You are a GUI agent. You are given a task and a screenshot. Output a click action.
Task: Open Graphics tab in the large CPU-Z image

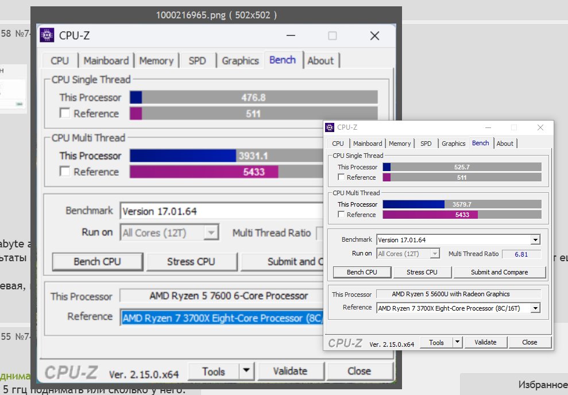241,60
